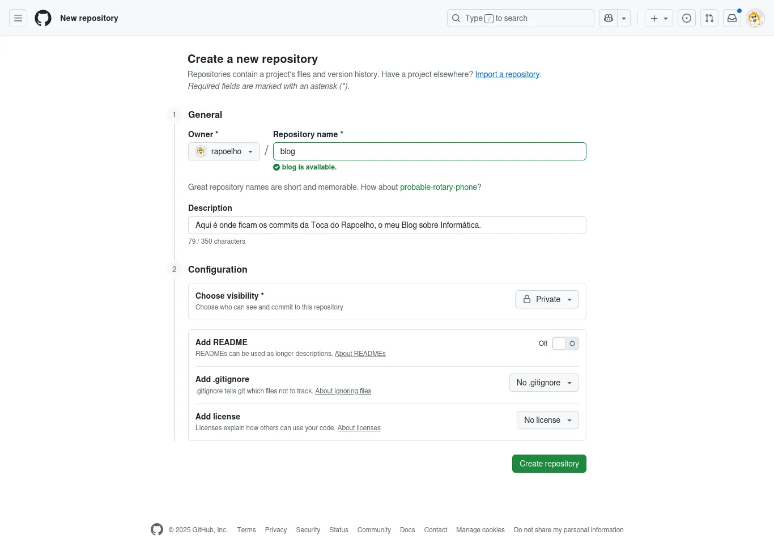
Task: View the issues icon in header
Action: [x=687, y=18]
